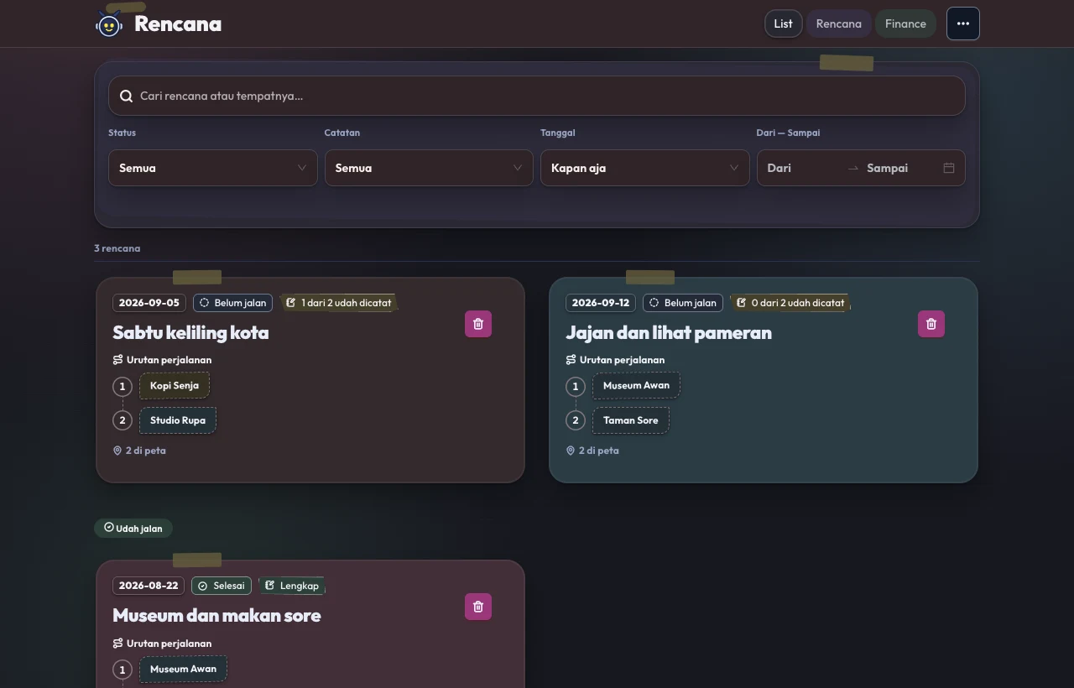This screenshot has height=688, width=1074.
Task: Delete the Jajan dan lihat pameran plan
Action: click(931, 324)
